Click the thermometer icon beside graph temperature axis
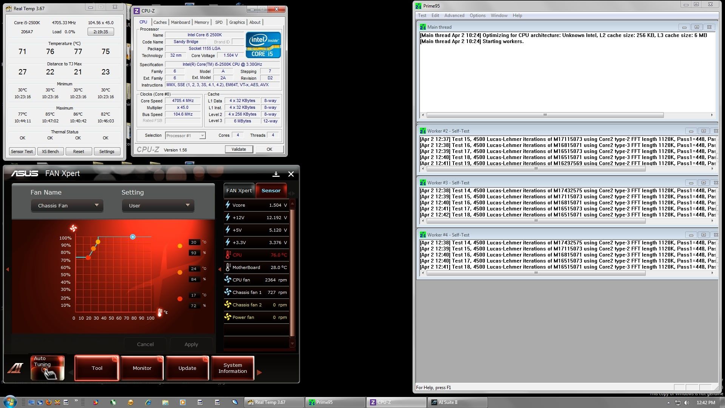This screenshot has height=408, width=725. (x=160, y=312)
